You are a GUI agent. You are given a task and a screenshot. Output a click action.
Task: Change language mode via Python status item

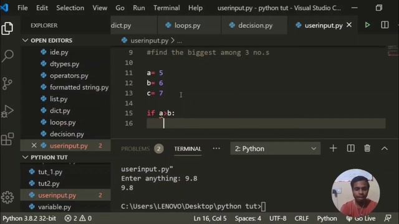coord(327,218)
